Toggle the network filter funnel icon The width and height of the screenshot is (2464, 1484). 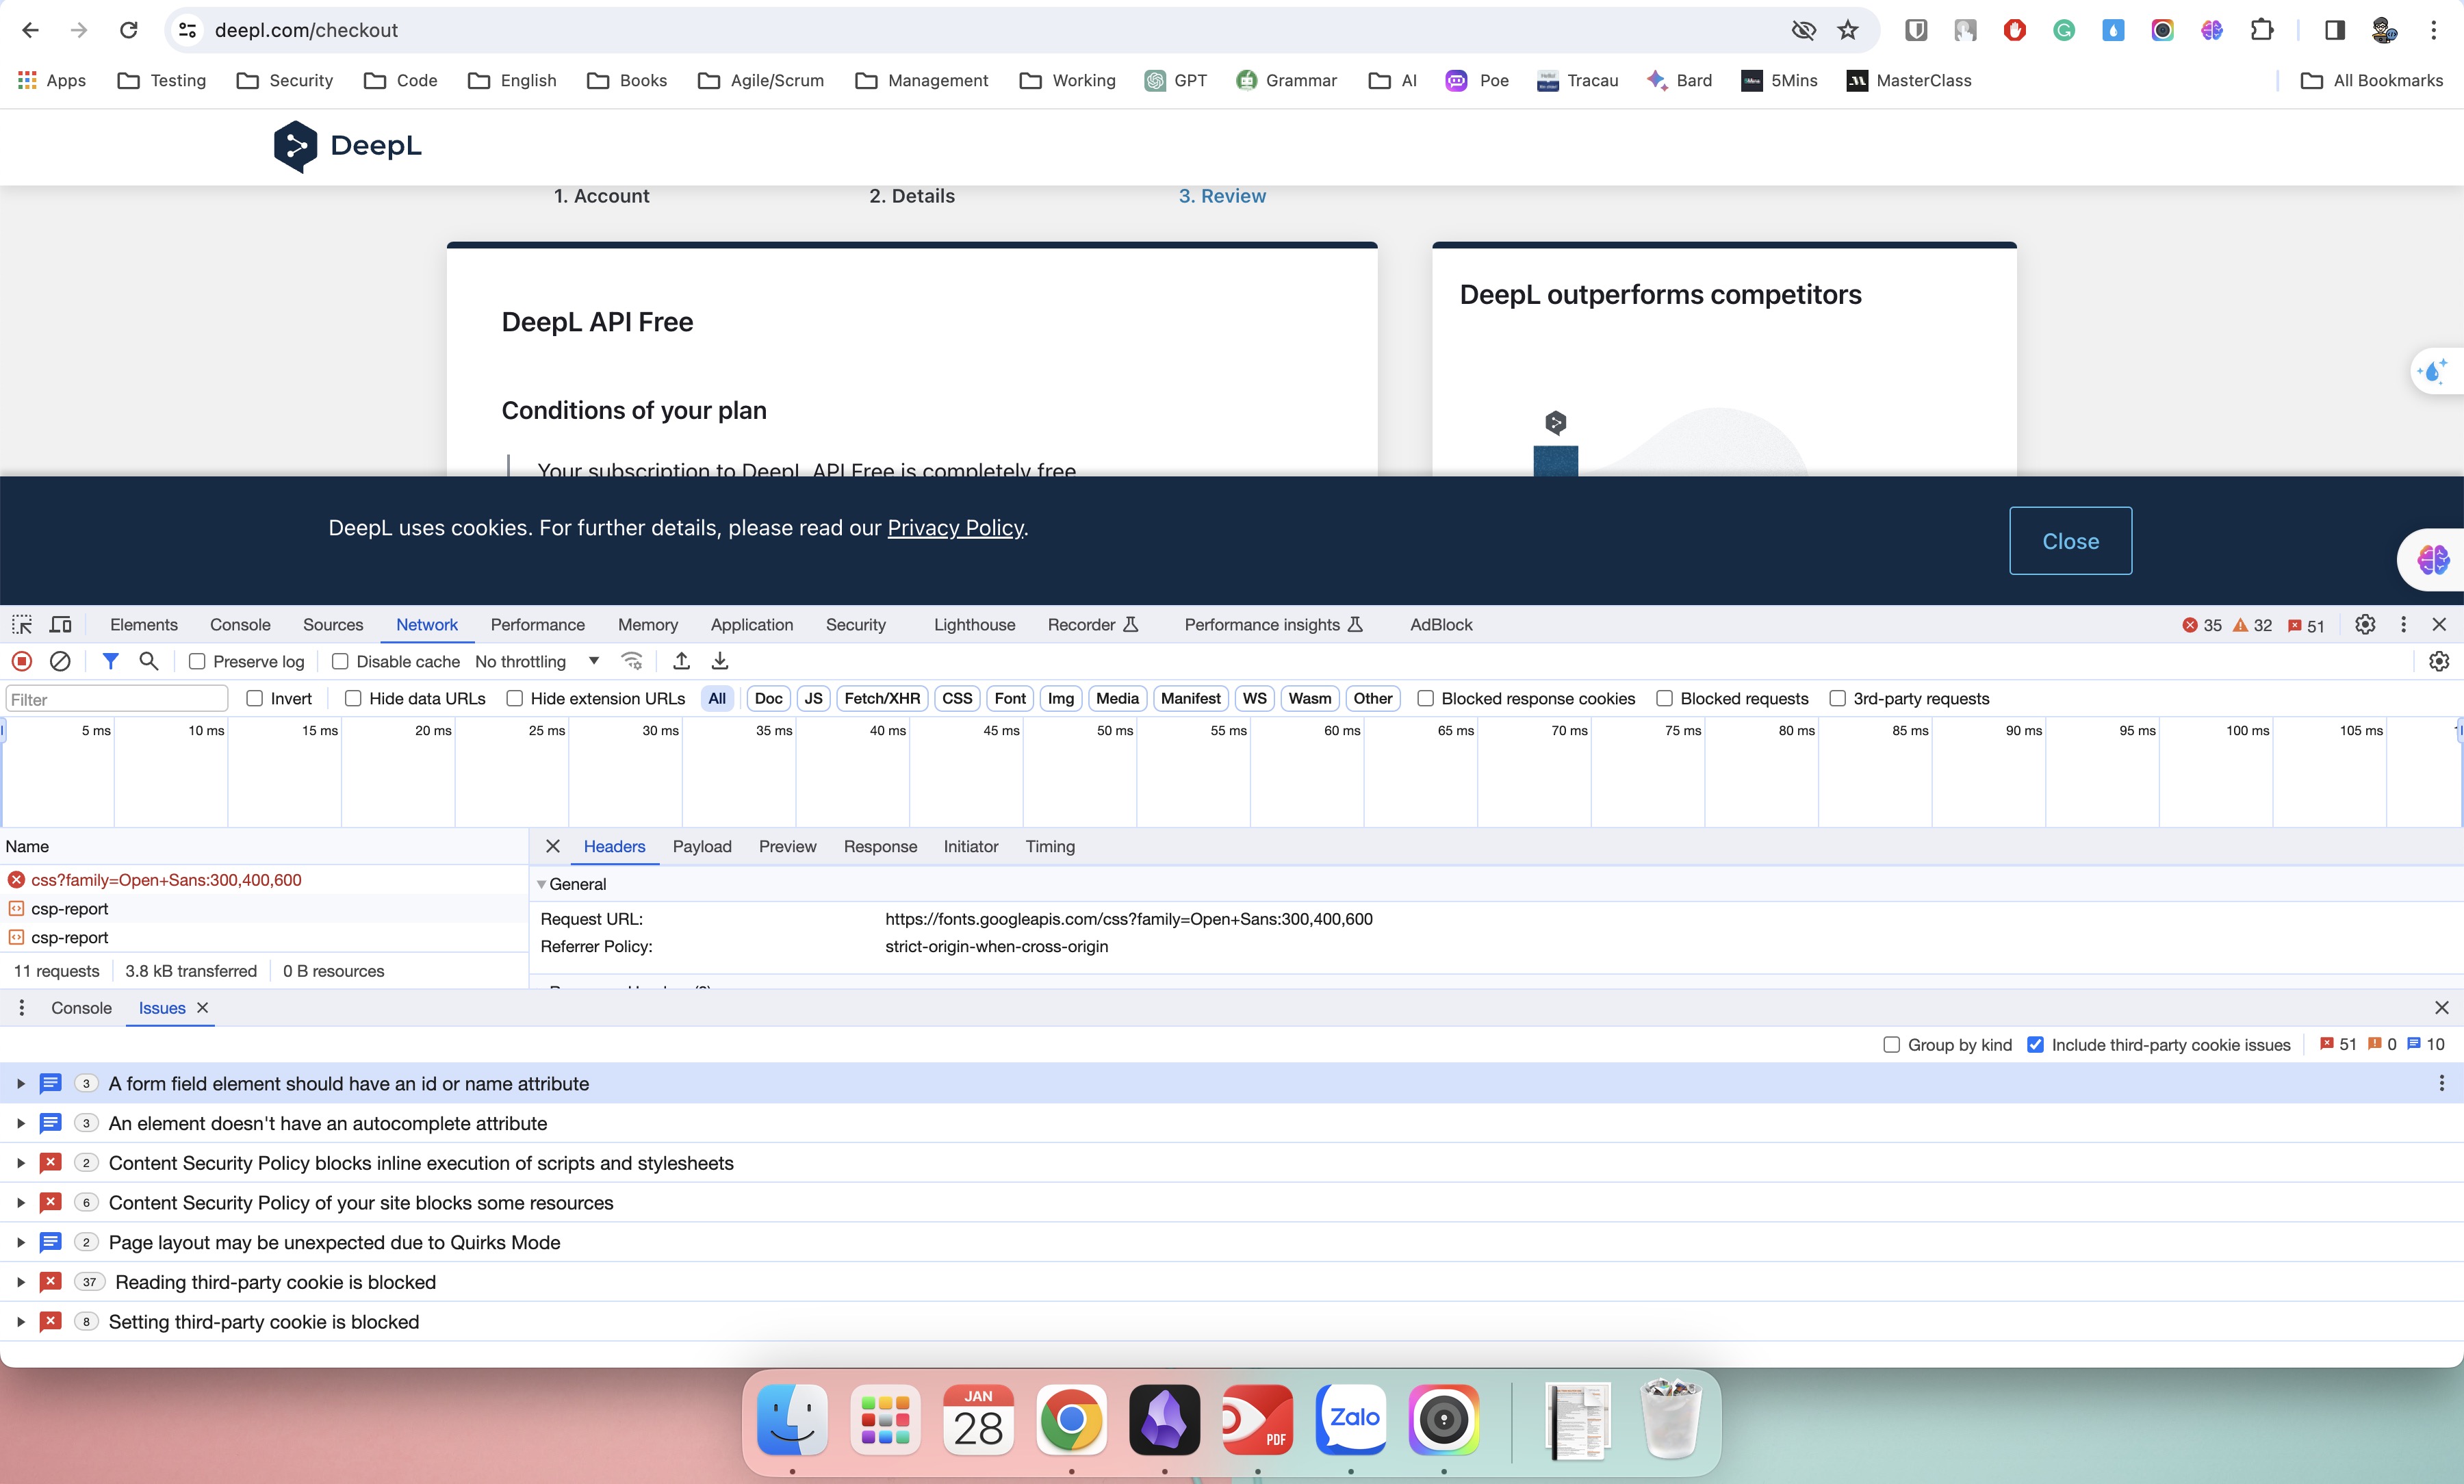[111, 661]
